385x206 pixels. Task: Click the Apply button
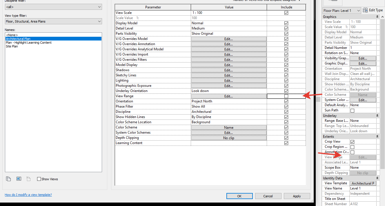tap(297, 196)
